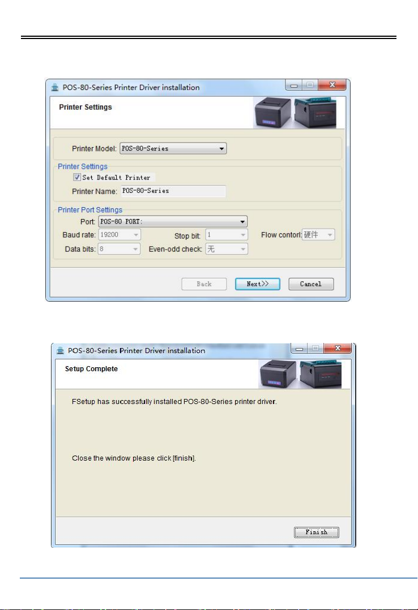This screenshot has height=610, width=418.
Task: Click the Next>> button
Action: click(258, 284)
